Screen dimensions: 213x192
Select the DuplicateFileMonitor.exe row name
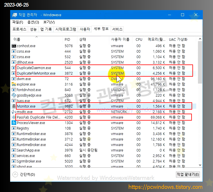click(x=36, y=73)
